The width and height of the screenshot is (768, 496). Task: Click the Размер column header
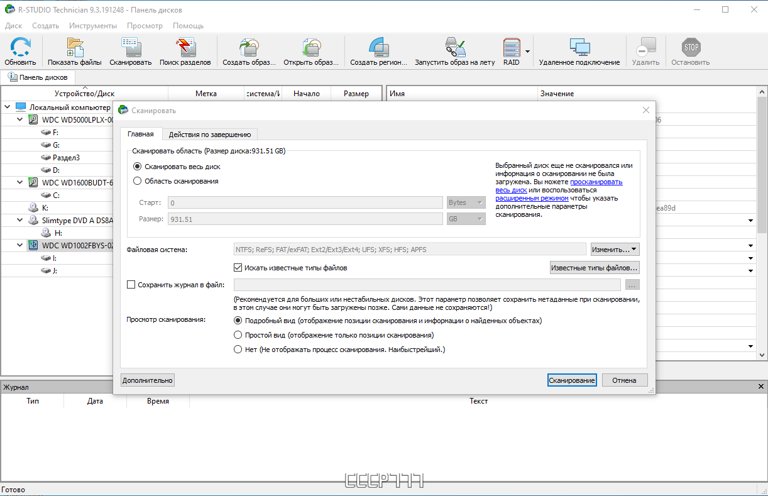(356, 94)
